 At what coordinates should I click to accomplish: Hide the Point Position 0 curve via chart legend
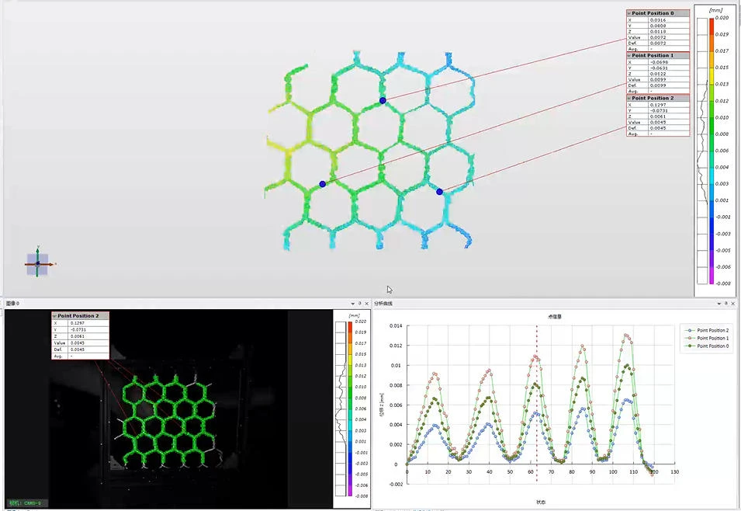tap(714, 346)
